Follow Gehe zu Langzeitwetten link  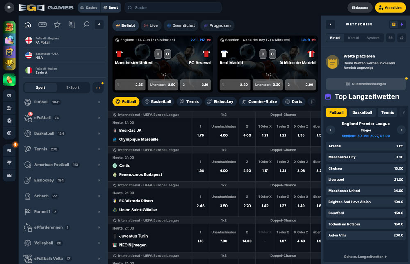365,257
